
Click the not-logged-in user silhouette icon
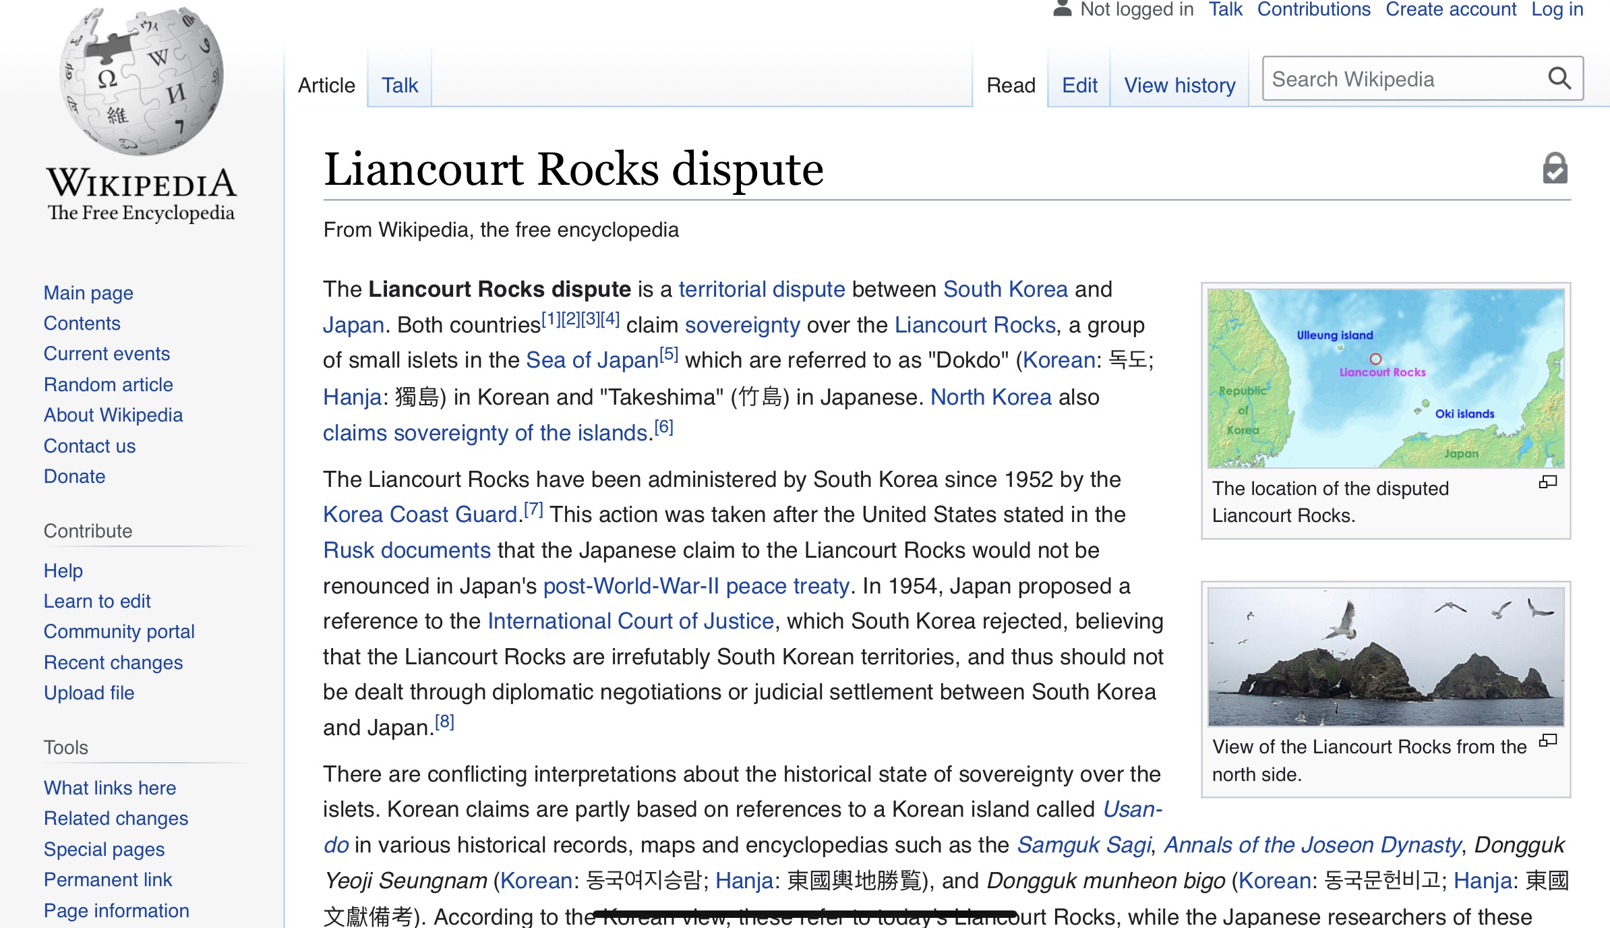[x=1063, y=9]
